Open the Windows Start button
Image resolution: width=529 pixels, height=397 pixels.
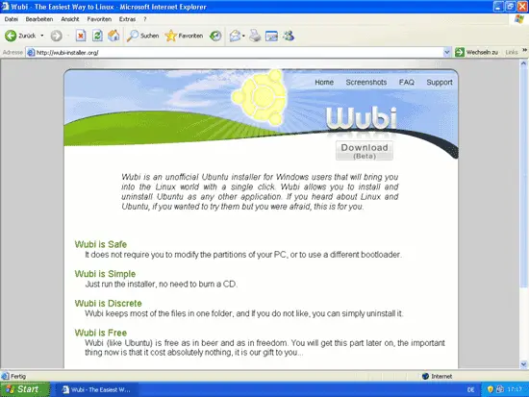(x=25, y=389)
